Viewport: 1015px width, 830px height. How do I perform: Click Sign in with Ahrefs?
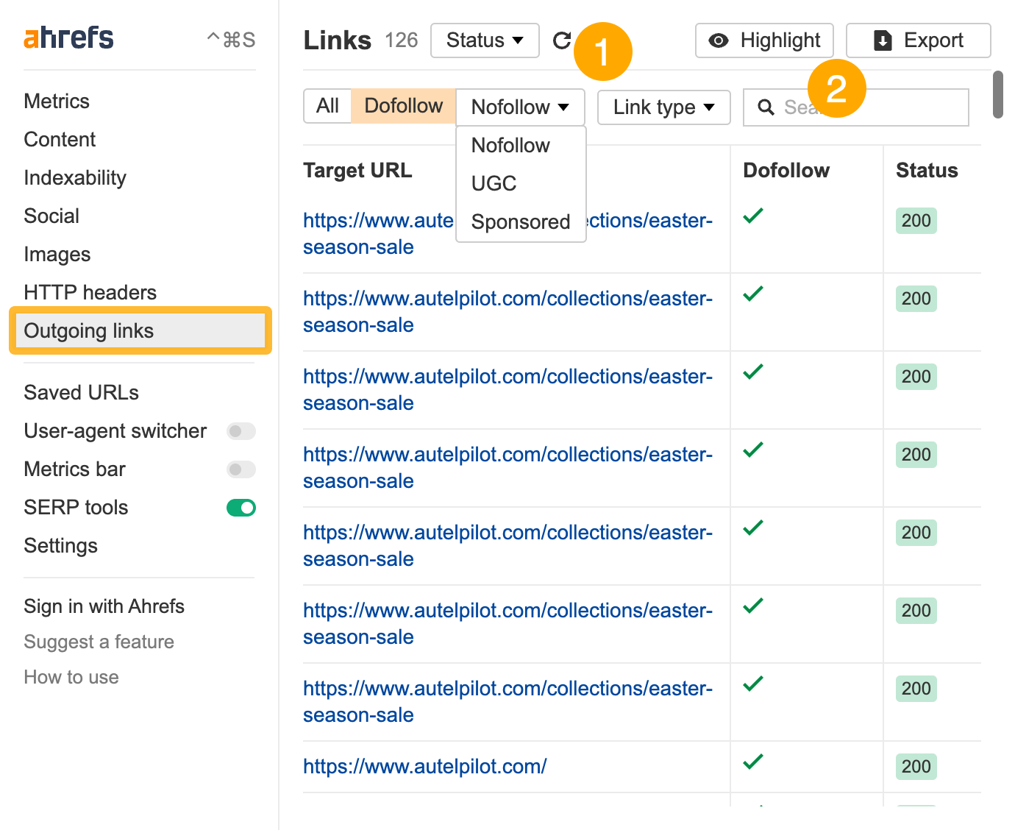click(x=104, y=606)
